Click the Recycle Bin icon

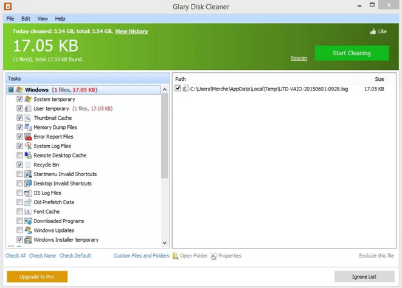pyautogui.click(x=28, y=165)
